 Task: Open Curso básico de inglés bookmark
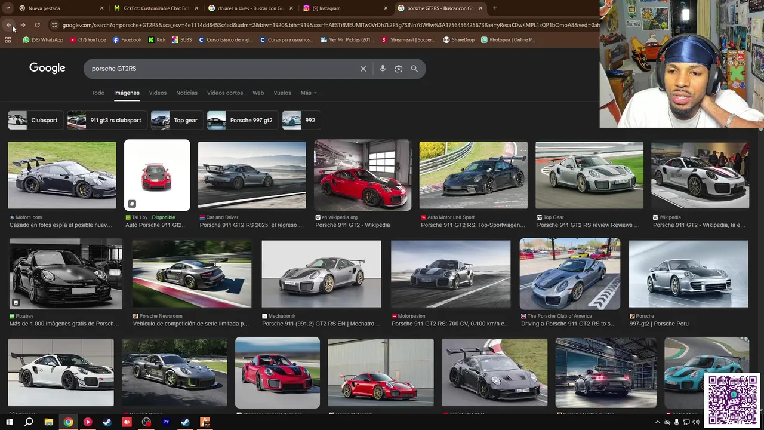(x=226, y=40)
